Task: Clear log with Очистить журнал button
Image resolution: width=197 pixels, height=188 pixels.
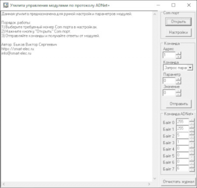Action: 178,182
